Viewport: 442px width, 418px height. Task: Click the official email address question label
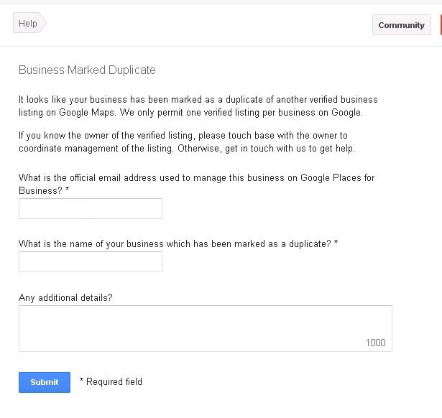tap(196, 184)
